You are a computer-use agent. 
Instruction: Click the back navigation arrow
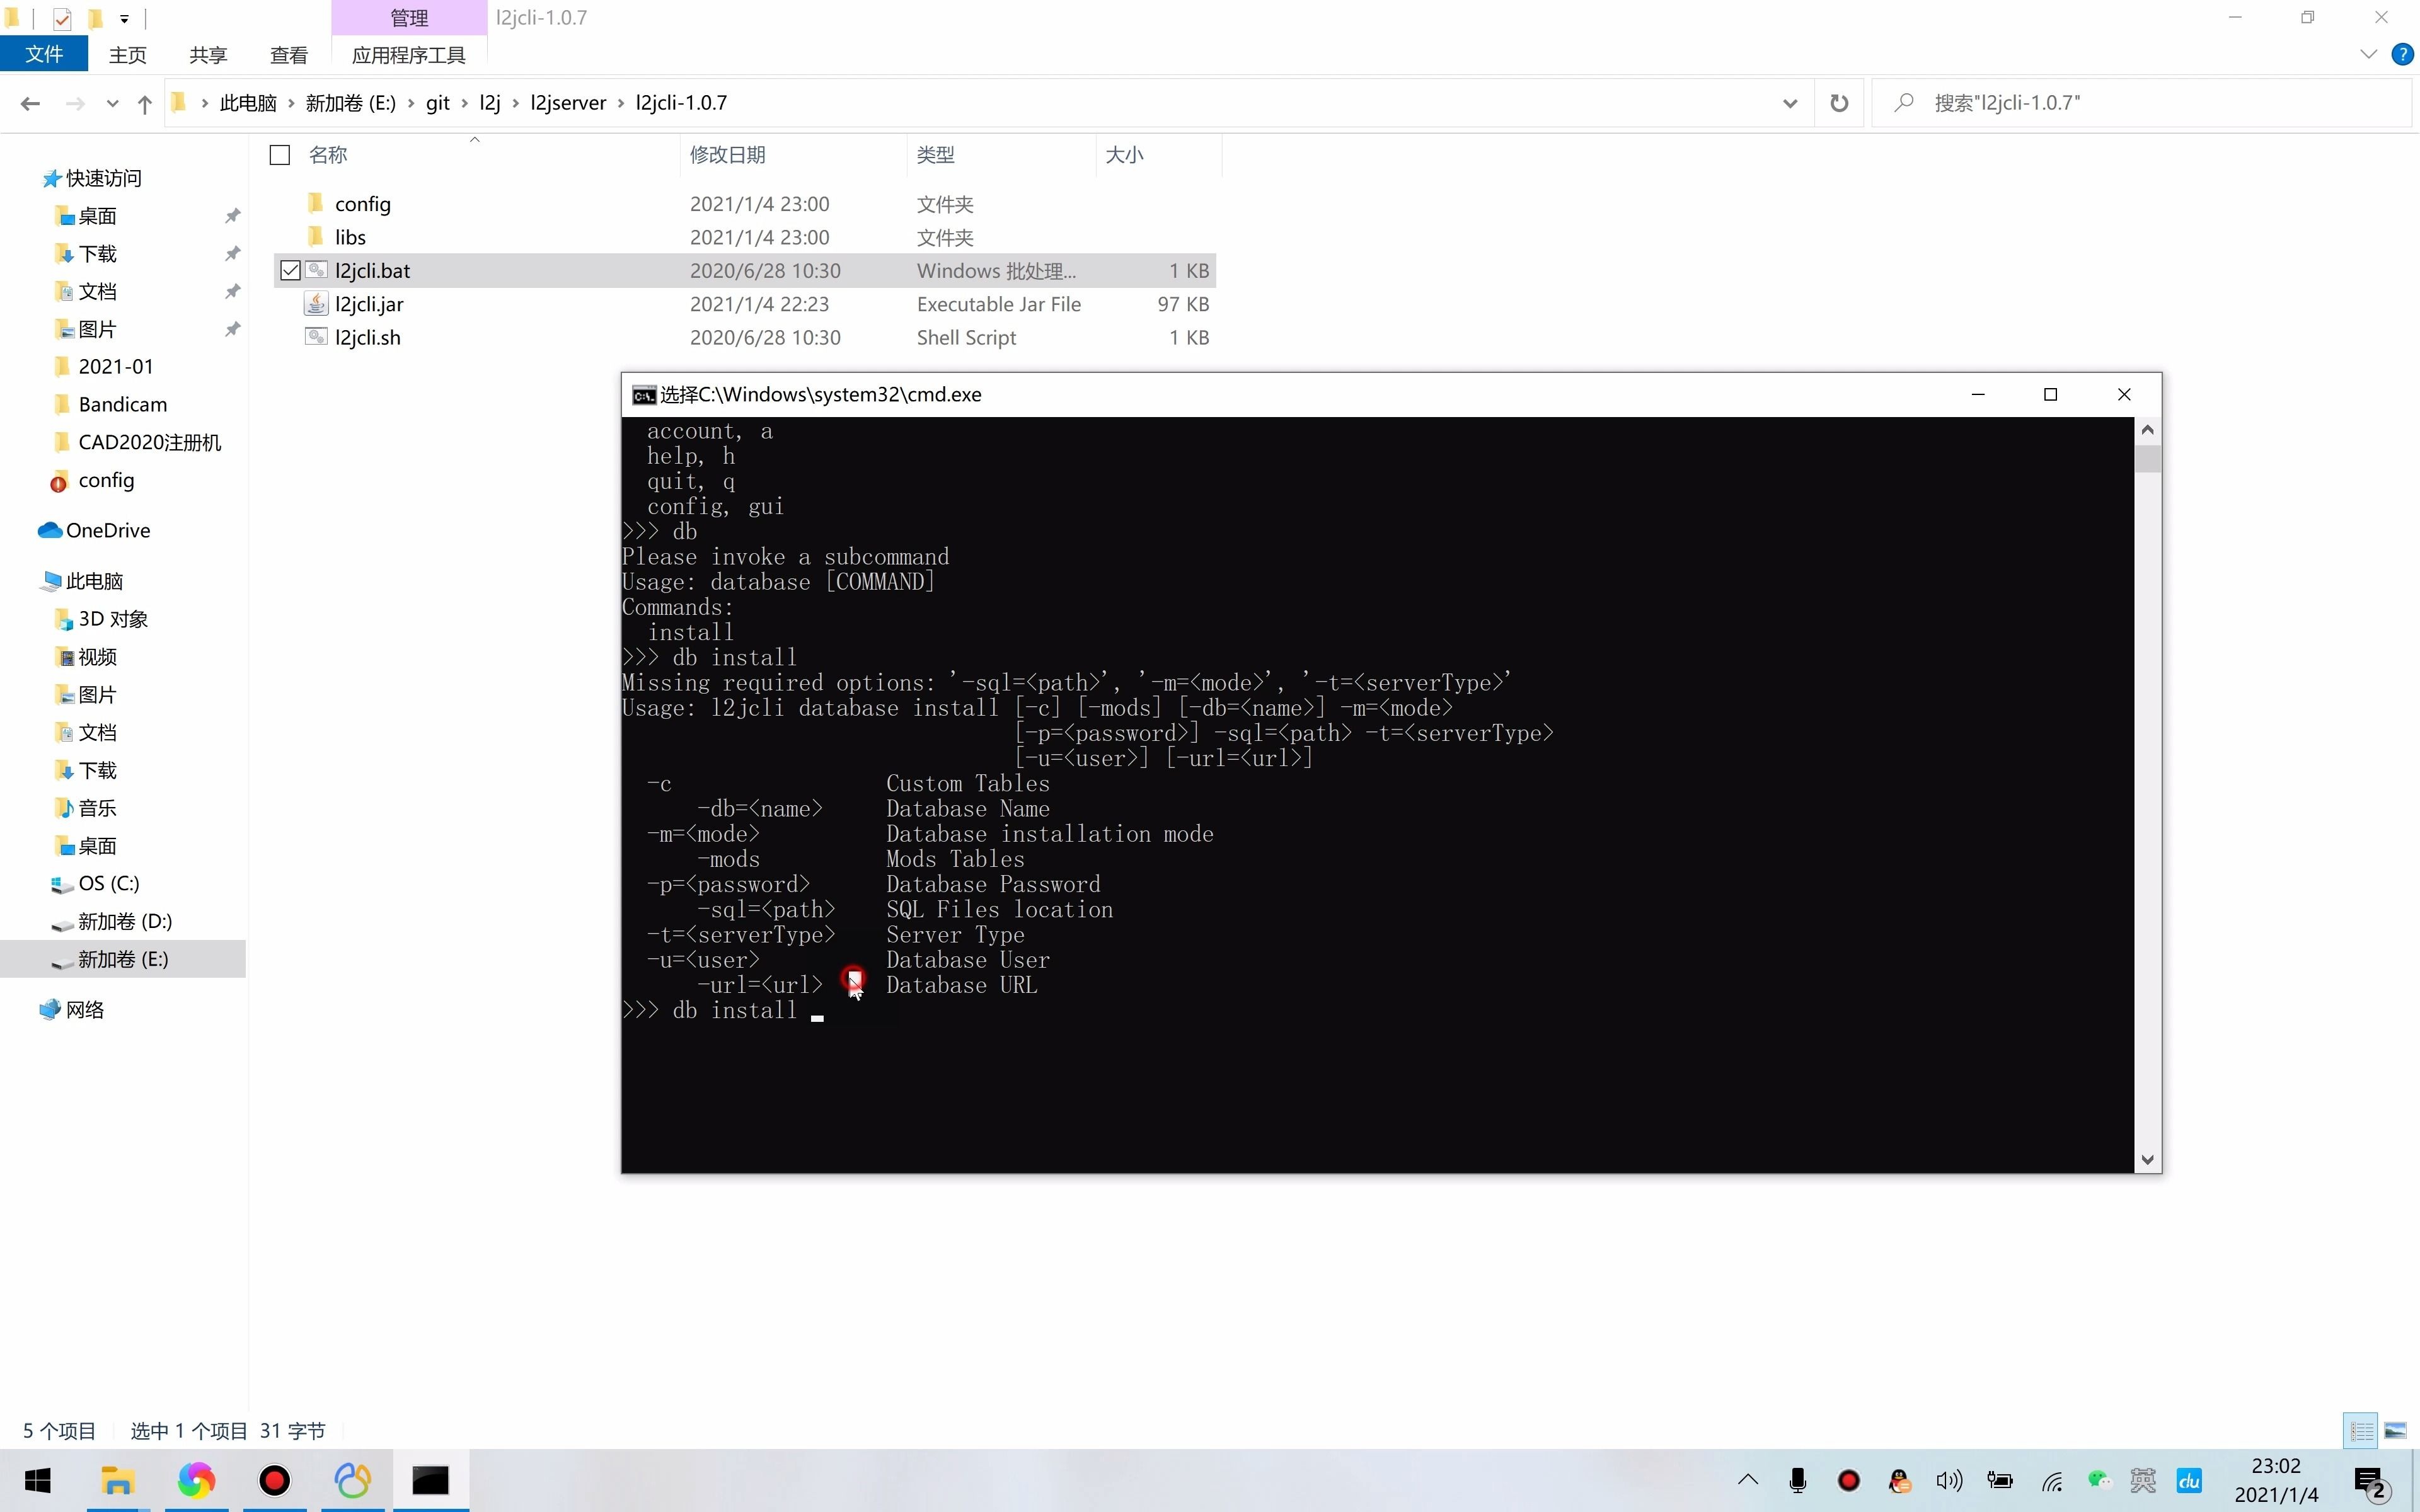30,103
